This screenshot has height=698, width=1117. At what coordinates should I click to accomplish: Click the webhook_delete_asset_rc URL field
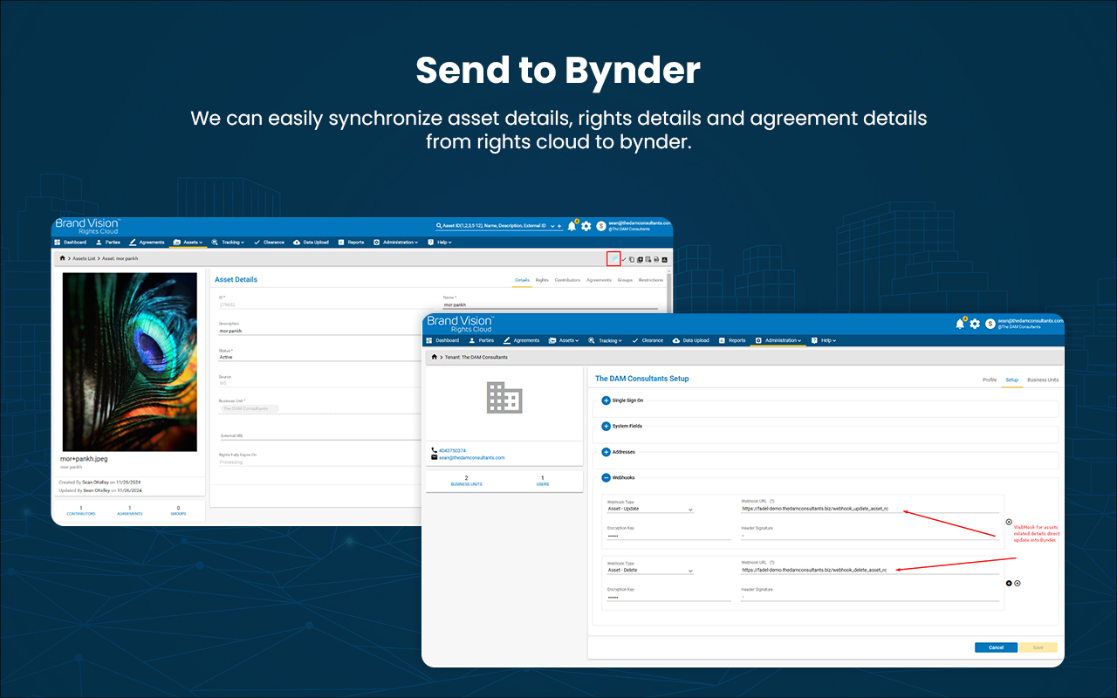point(870,571)
